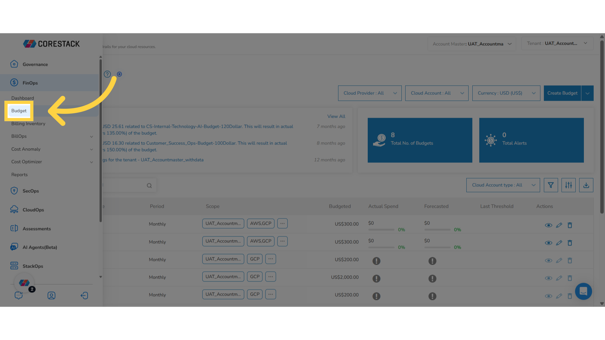The width and height of the screenshot is (605, 340).
Task: Open the Assessments icon
Action: coord(14,229)
